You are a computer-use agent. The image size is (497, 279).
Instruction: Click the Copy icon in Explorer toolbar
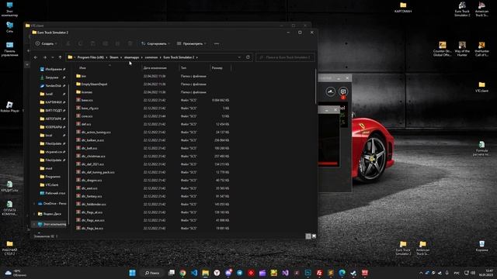pyautogui.click(x=80, y=43)
